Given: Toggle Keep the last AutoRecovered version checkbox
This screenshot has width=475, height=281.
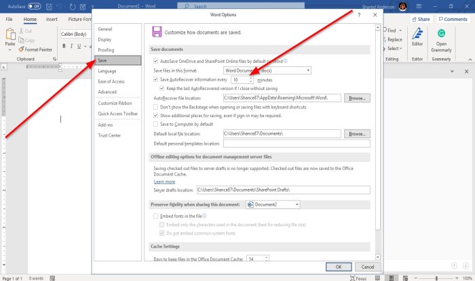Looking at the screenshot, I should (x=162, y=89).
